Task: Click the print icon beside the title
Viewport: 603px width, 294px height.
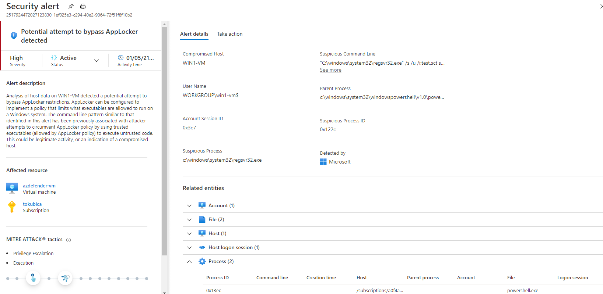Action: point(83,6)
